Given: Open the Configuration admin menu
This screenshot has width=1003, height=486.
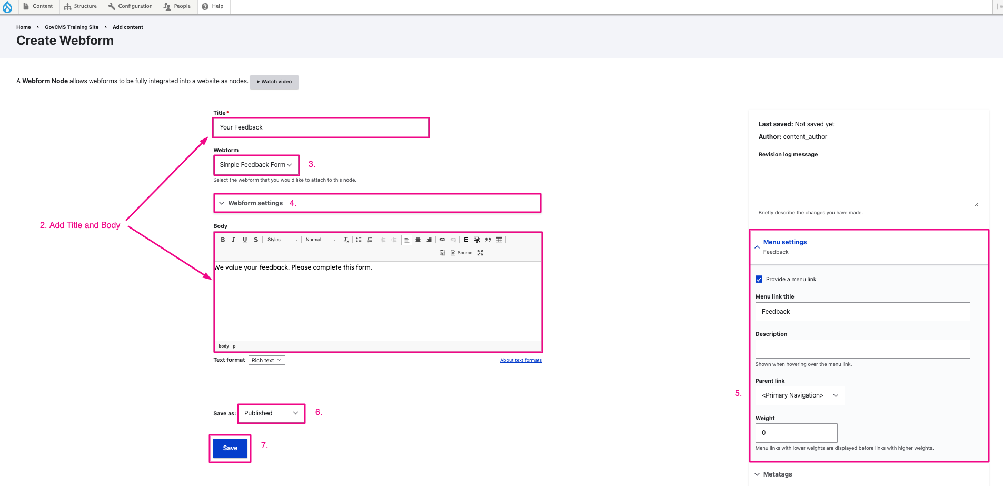Looking at the screenshot, I should [x=130, y=6].
